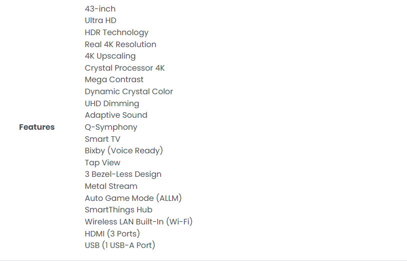Click the Features row label
Screen dimensions: 407x261
point(37,127)
